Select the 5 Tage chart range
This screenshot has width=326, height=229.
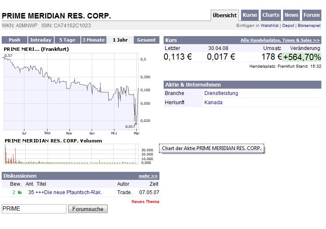tap(67, 40)
